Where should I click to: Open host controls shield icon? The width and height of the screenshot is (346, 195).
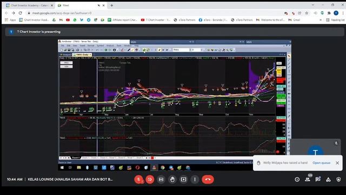(x=339, y=179)
